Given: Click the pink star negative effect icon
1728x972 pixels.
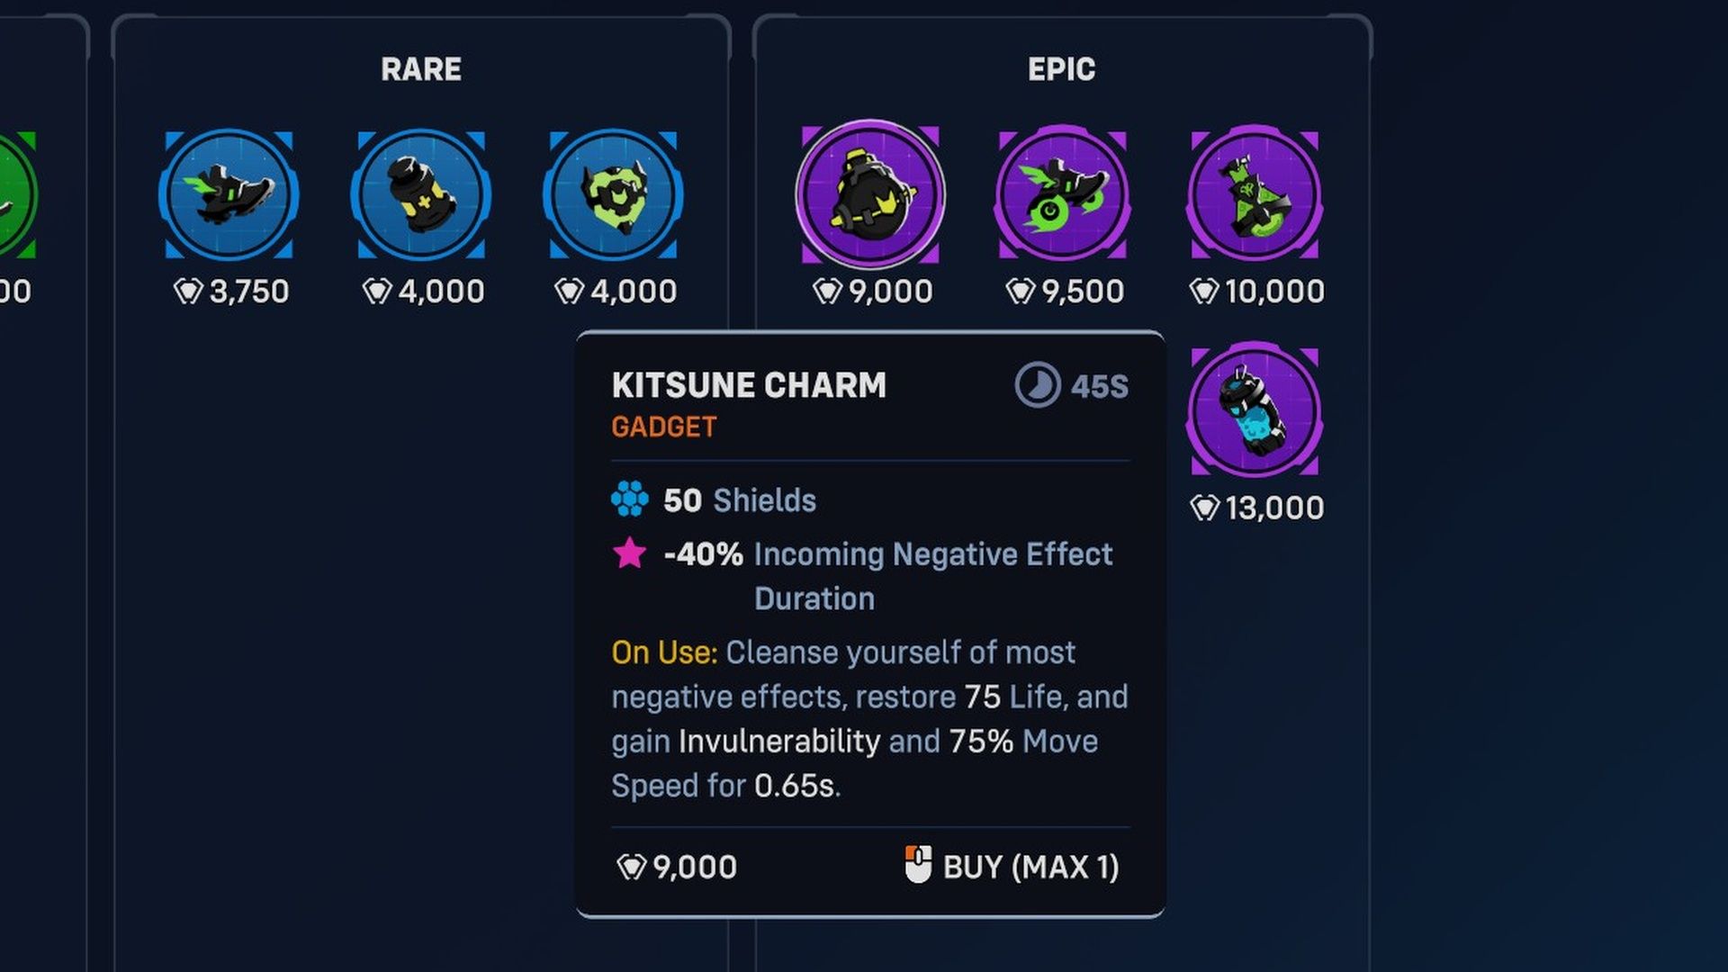Looking at the screenshot, I should point(629,553).
